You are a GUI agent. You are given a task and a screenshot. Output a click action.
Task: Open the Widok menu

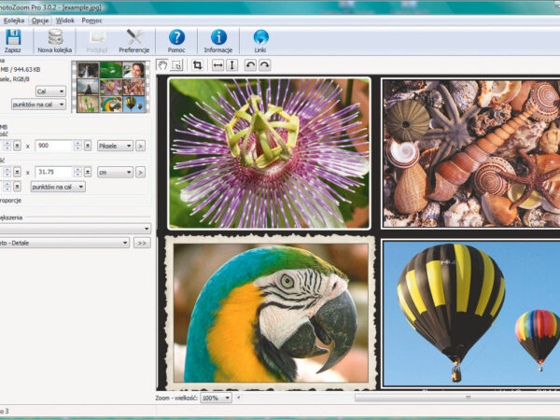tap(66, 20)
